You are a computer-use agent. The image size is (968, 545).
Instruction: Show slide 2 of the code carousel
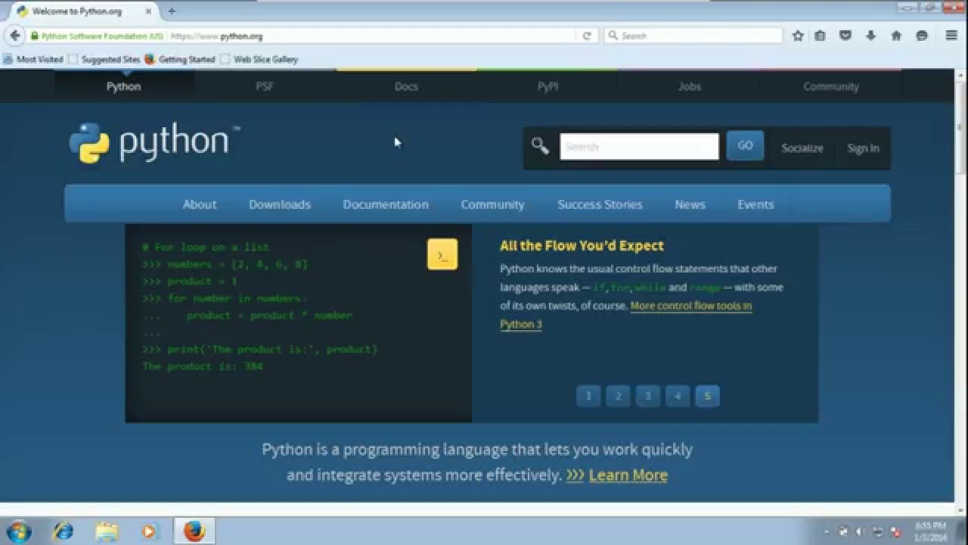618,396
